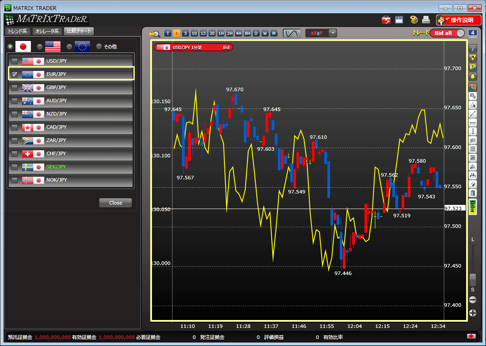
Task: Check the CAD/JPY checkbox
Action: (15, 127)
